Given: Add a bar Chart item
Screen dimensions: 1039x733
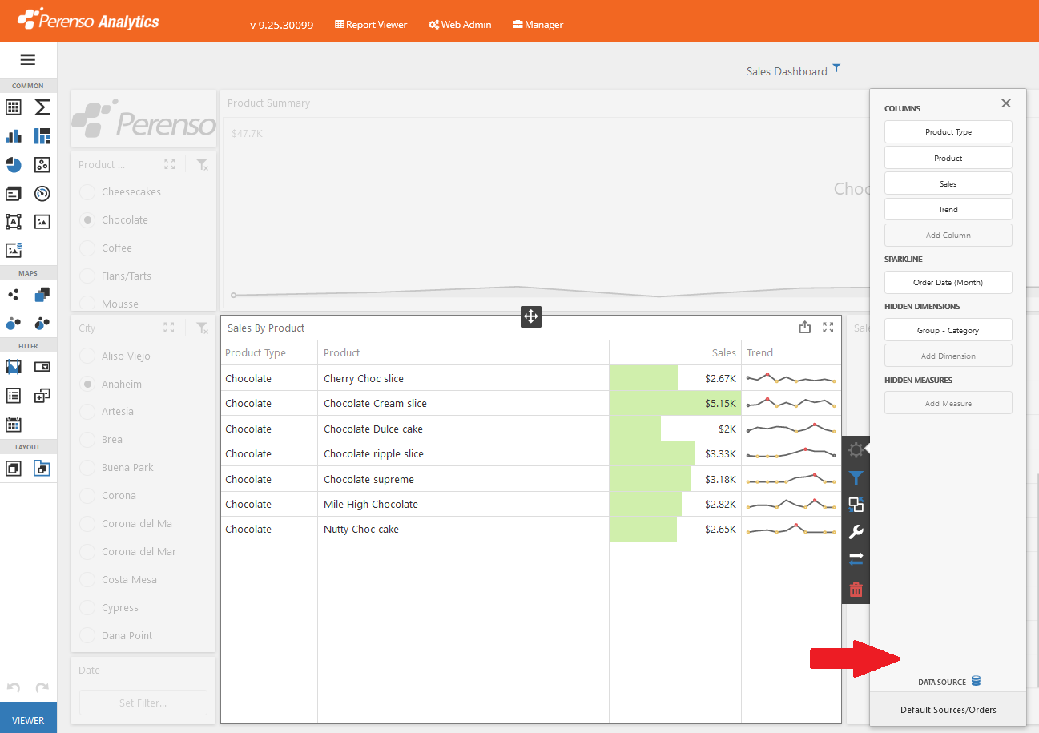Looking at the screenshot, I should pyautogui.click(x=14, y=136).
